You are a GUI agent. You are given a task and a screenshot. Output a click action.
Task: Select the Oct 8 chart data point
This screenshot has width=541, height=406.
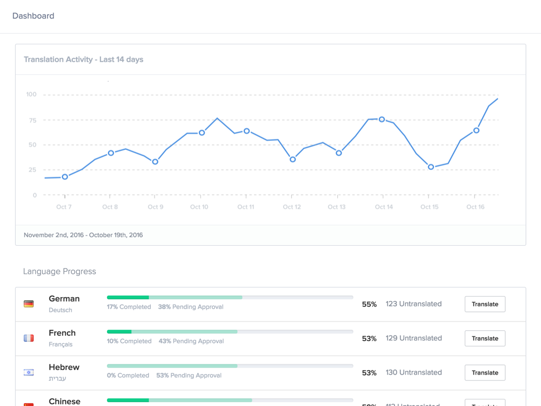click(111, 153)
